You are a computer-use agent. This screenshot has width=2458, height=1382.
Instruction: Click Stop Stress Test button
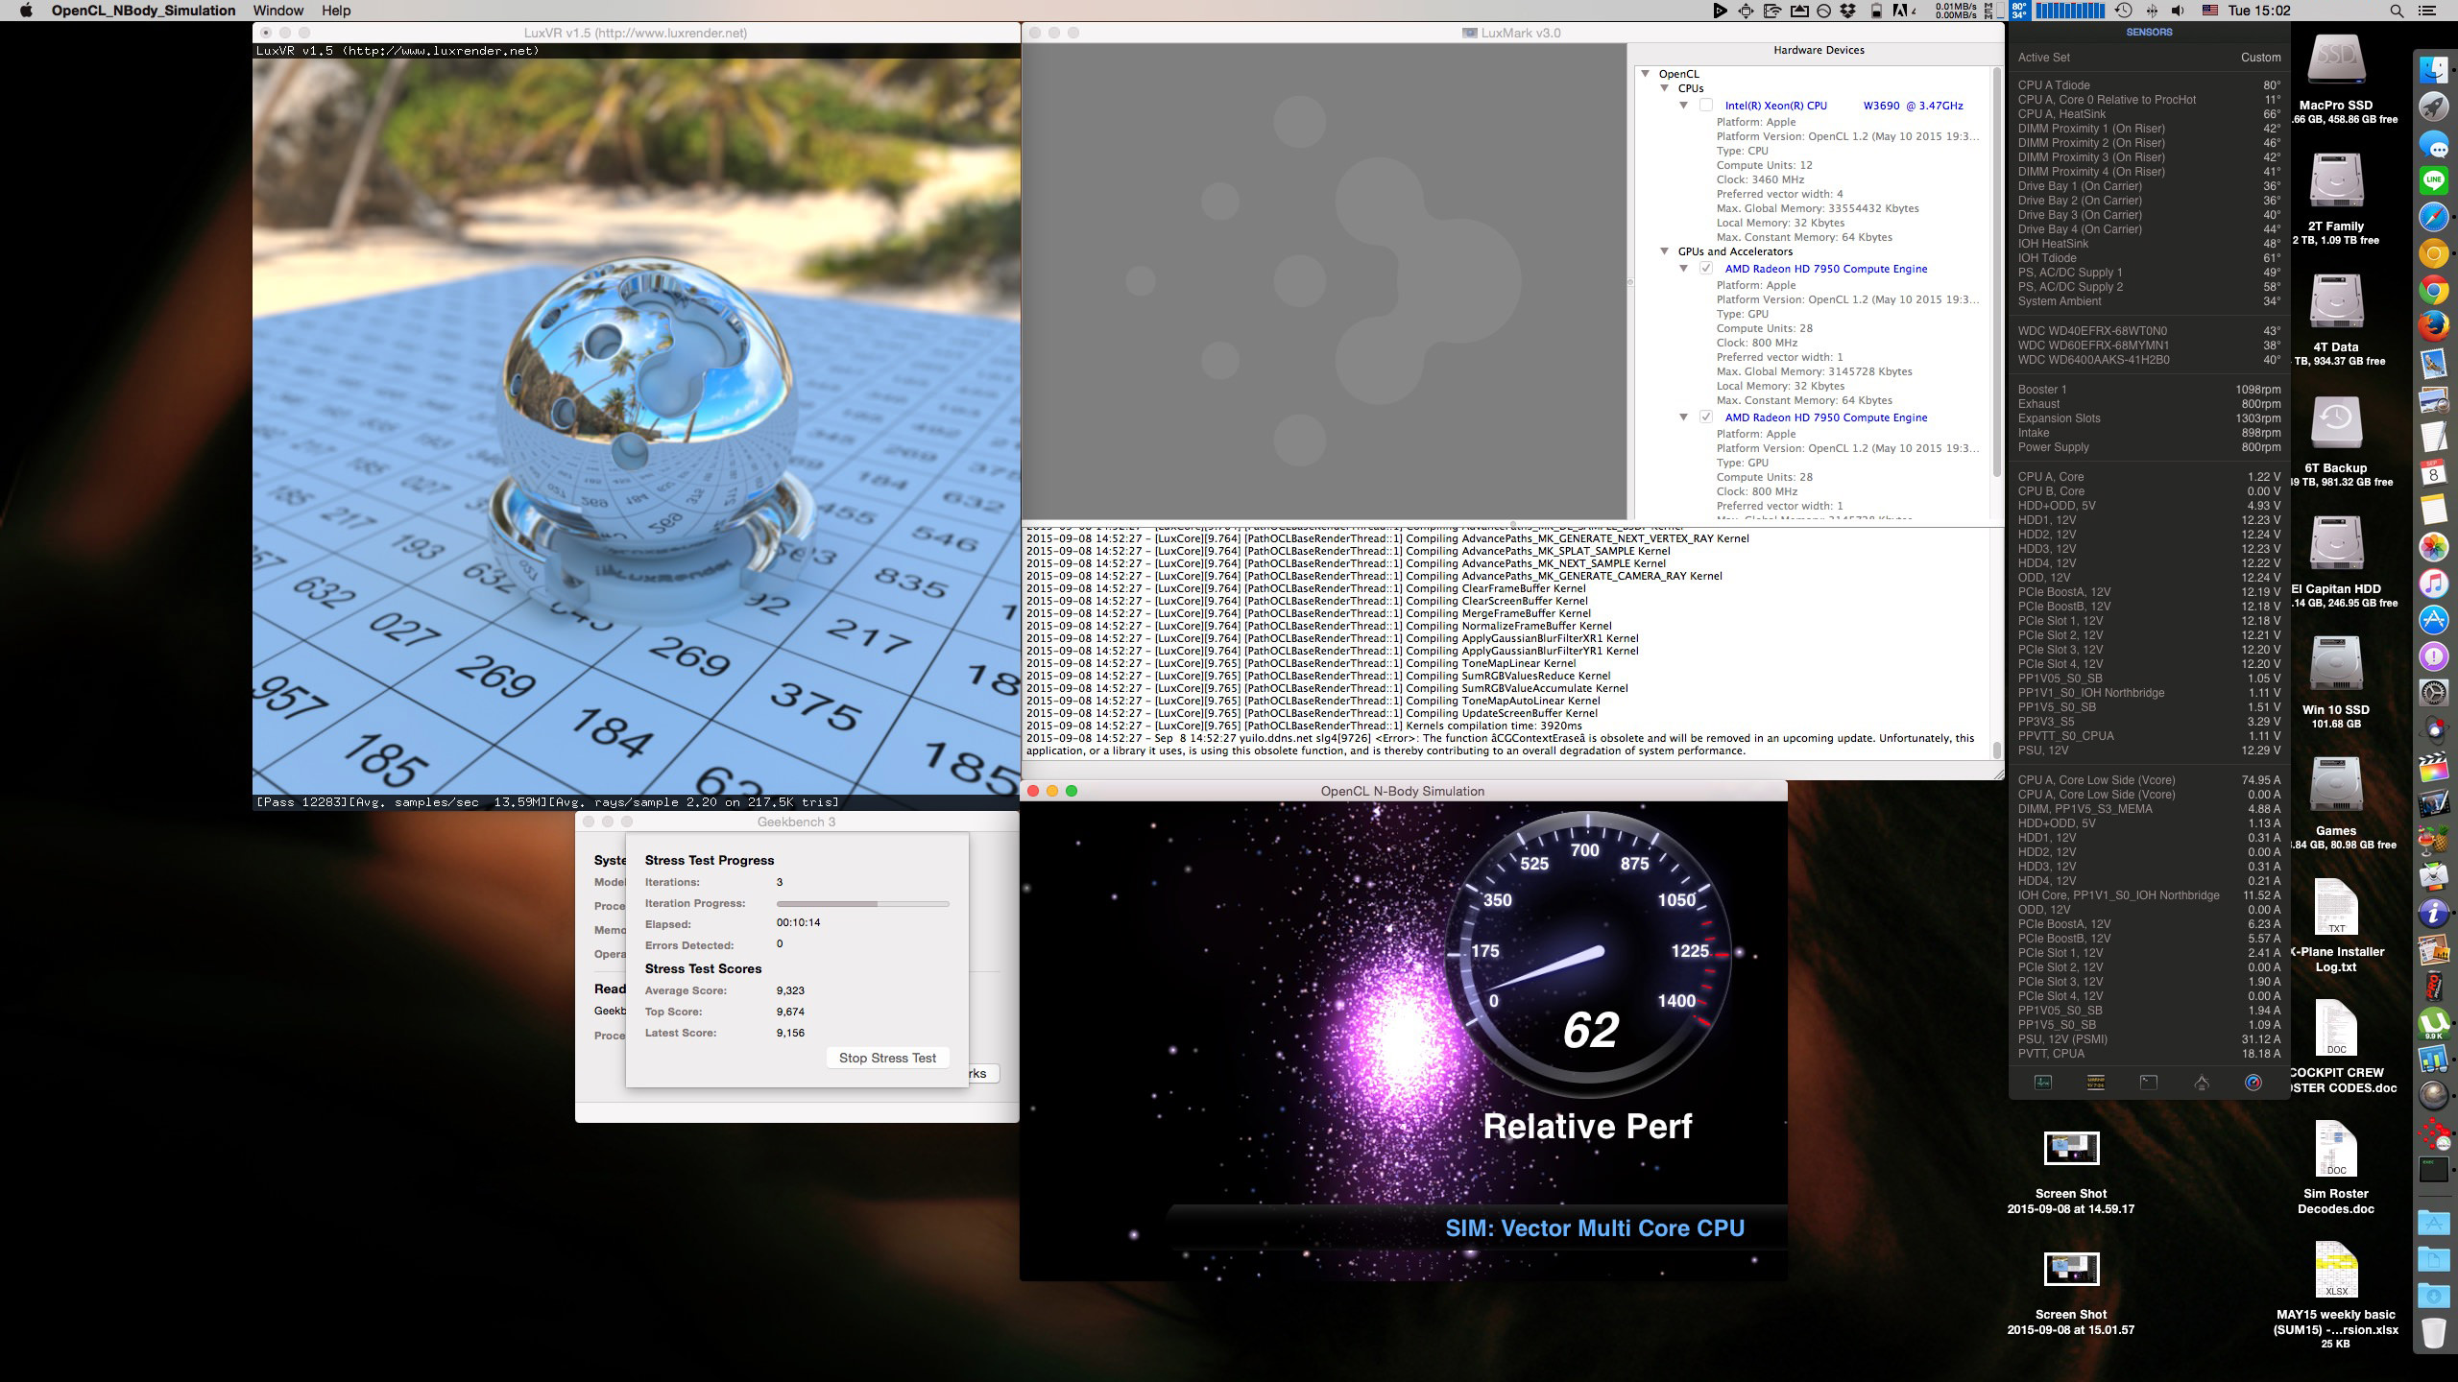[887, 1058]
